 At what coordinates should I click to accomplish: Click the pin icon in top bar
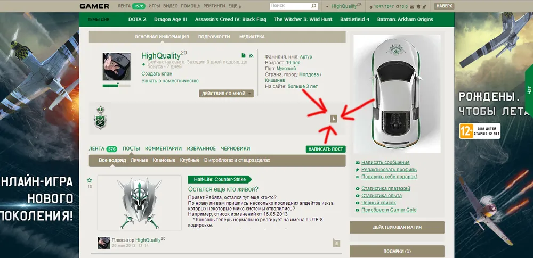[424, 6]
